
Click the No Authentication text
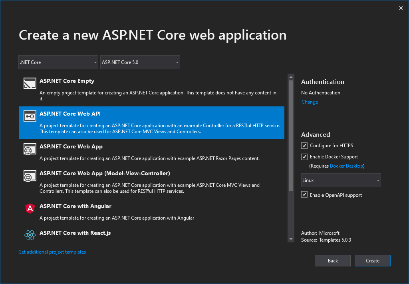(321, 93)
